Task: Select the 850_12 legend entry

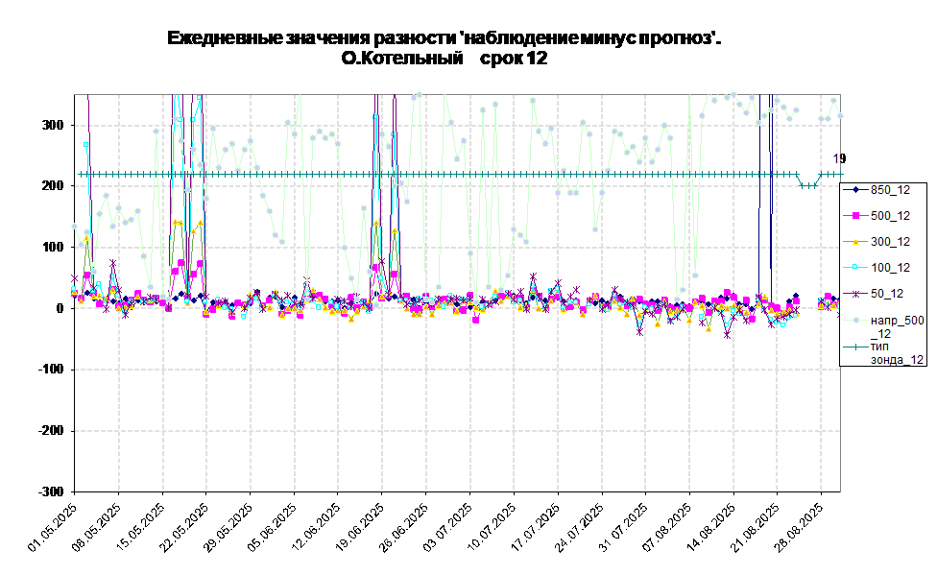Action: coord(890,189)
